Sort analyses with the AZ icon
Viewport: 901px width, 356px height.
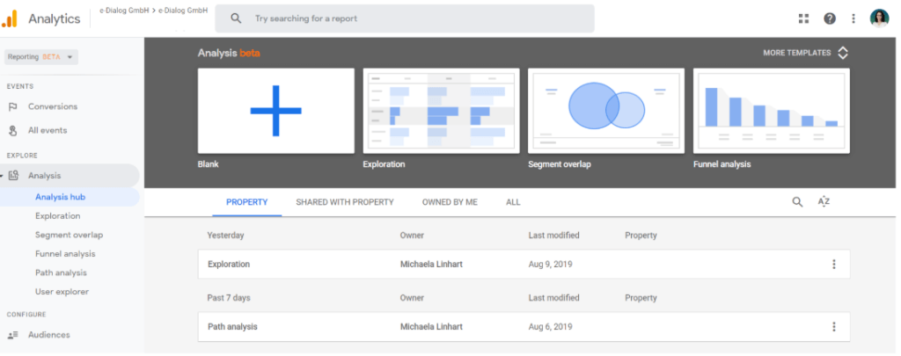(x=824, y=202)
